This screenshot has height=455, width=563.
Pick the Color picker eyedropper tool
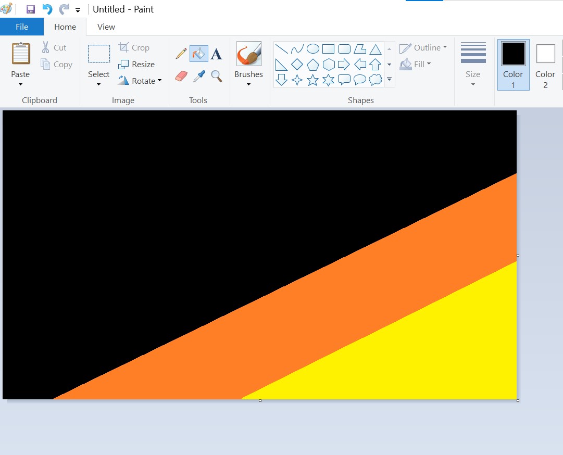pos(199,76)
